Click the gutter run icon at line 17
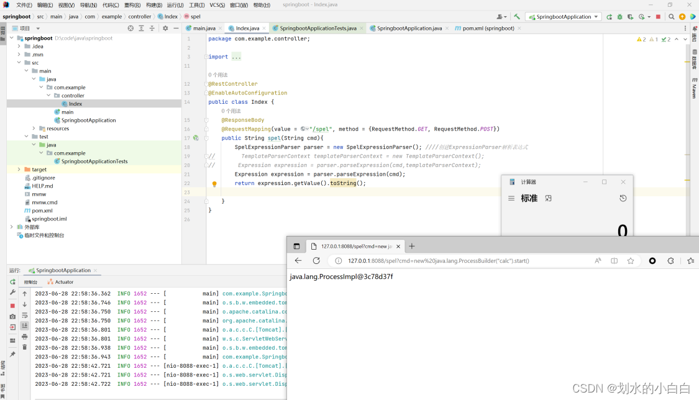699x400 pixels. (196, 138)
